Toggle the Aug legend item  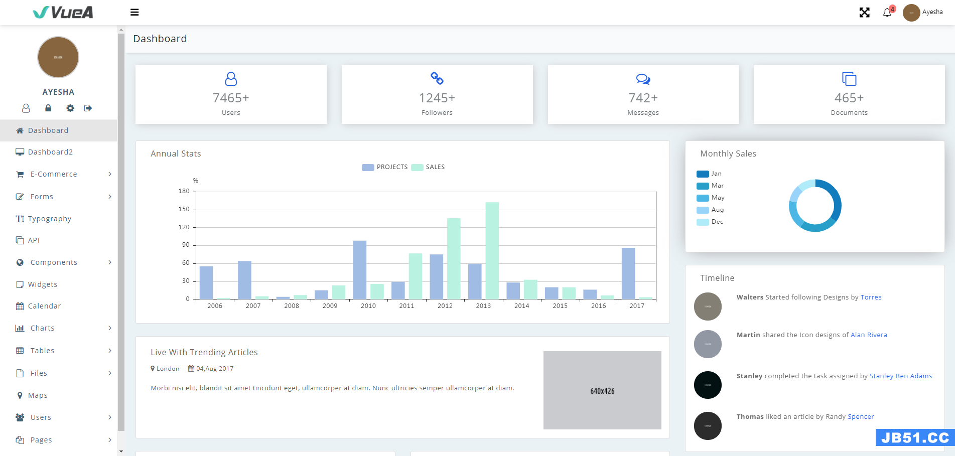click(710, 210)
